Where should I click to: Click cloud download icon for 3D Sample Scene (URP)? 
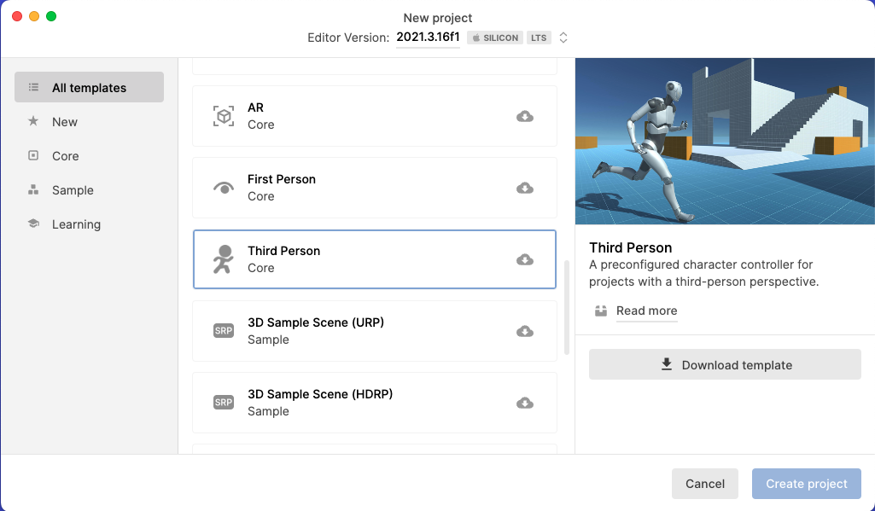pyautogui.click(x=525, y=331)
